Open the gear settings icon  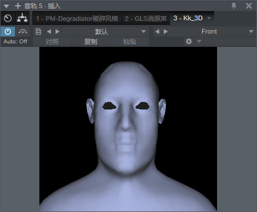(x=189, y=41)
